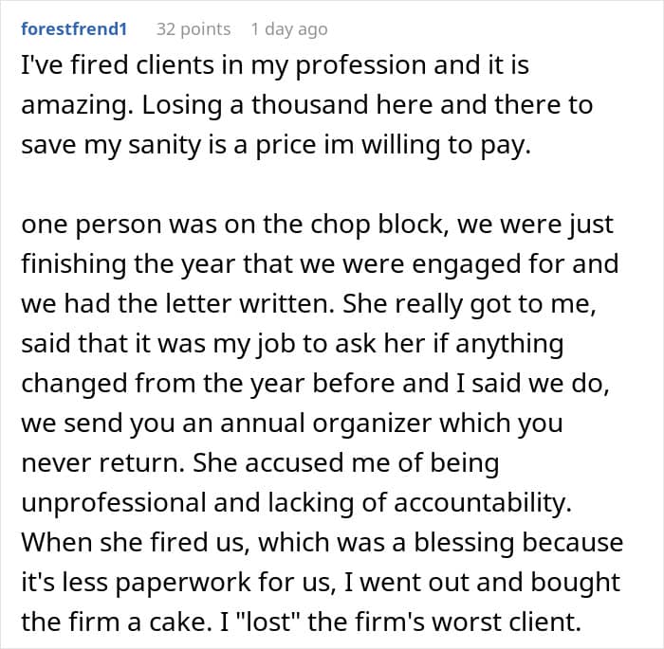Open forestfrend1's user profile link
664x649 pixels.
click(x=74, y=29)
